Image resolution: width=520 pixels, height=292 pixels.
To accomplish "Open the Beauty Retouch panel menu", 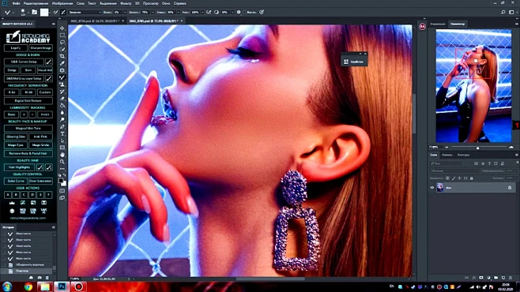I will tap(54, 24).
